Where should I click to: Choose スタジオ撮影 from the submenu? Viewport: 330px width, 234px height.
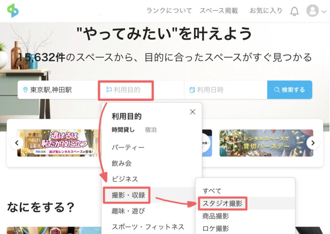(x=222, y=204)
